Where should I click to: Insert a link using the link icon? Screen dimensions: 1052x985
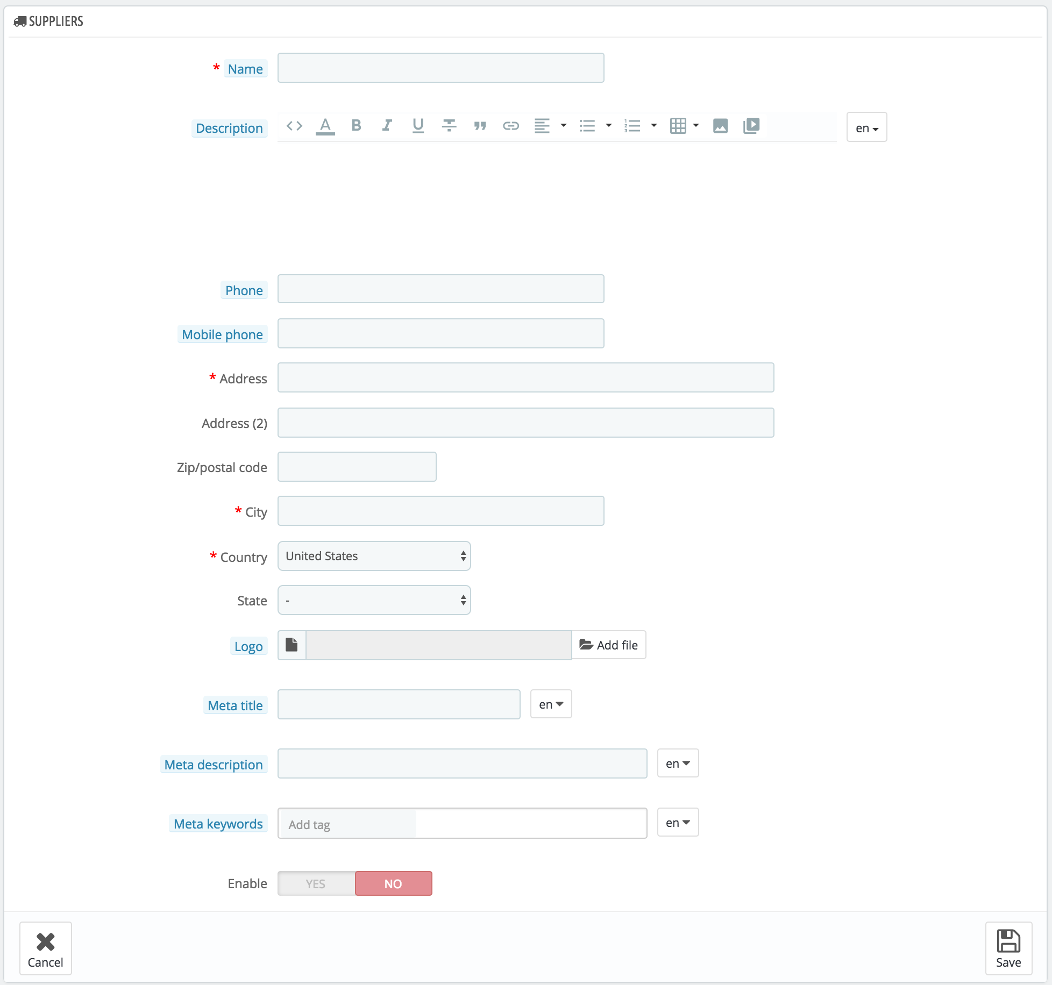(x=510, y=126)
